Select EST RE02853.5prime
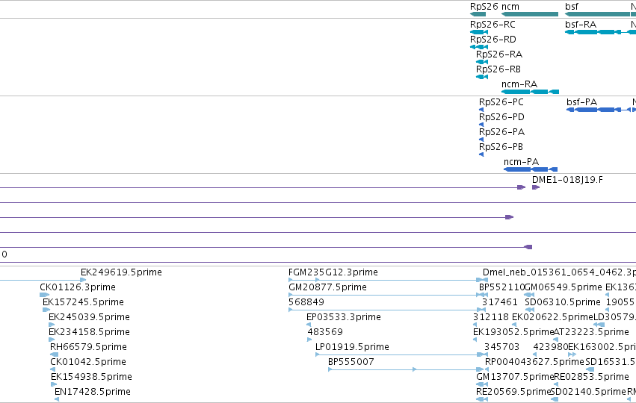This screenshot has height=403, width=636. click(x=591, y=377)
